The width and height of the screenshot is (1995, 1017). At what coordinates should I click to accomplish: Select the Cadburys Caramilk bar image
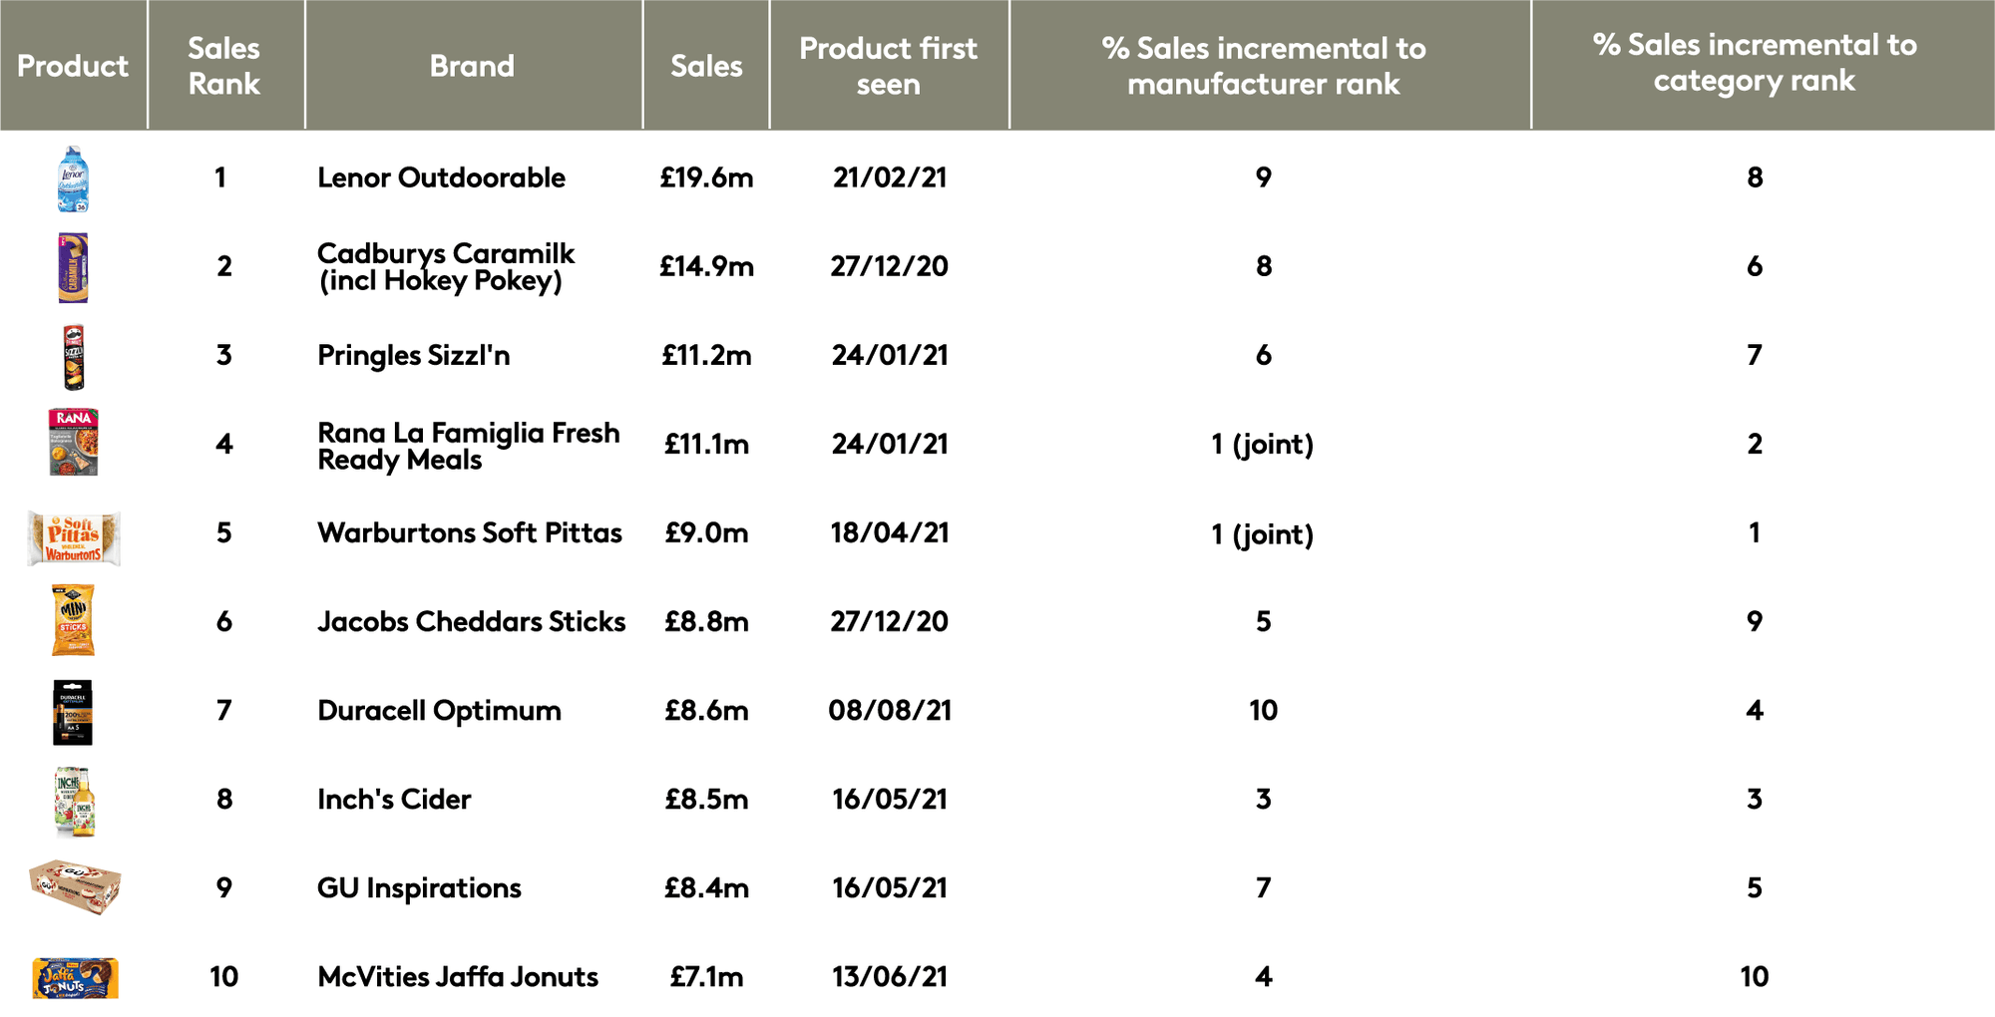pyautogui.click(x=73, y=267)
